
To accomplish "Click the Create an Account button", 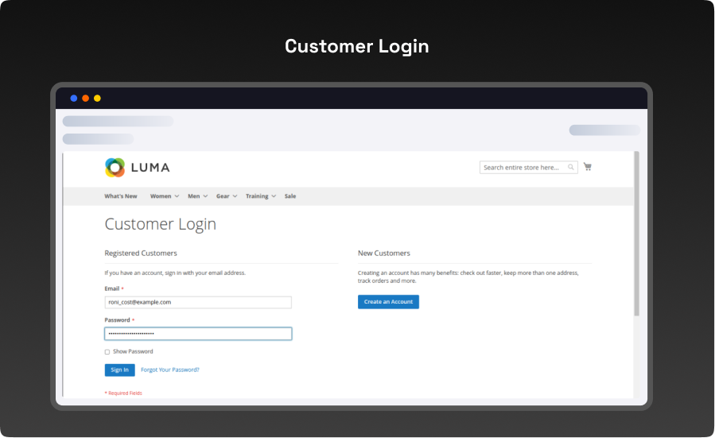I will (388, 302).
